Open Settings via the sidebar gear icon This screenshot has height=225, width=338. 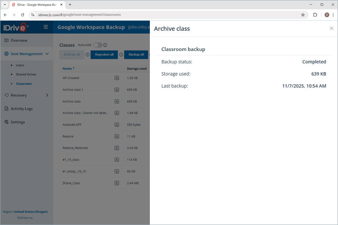point(6,122)
